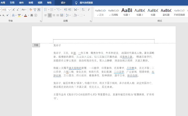This screenshot has width=188, height=116.
Task: Open Asian layout options icon
Action: [x=75, y=10]
